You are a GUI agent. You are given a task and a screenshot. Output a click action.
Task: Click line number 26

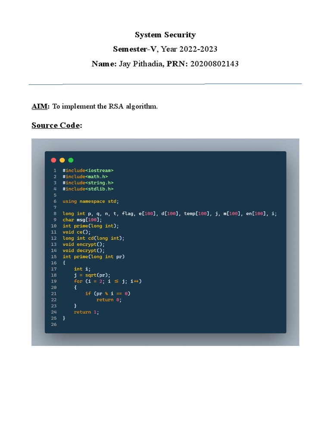pyautogui.click(x=54, y=325)
